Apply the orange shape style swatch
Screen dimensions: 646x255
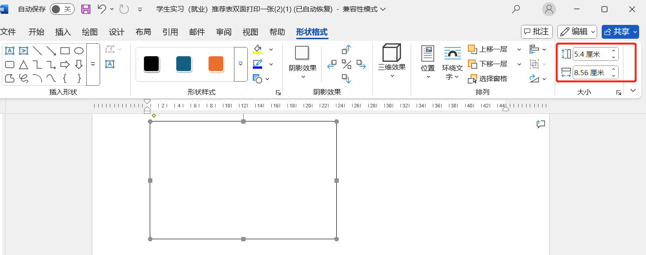point(216,64)
